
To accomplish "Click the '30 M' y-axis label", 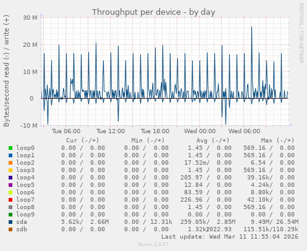I will tap(30, 18).
